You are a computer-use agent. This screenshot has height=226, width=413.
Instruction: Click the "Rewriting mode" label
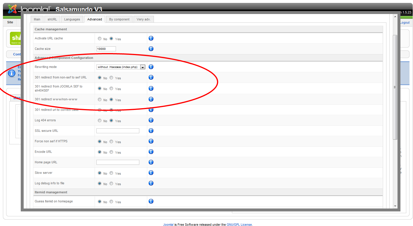tap(46, 67)
